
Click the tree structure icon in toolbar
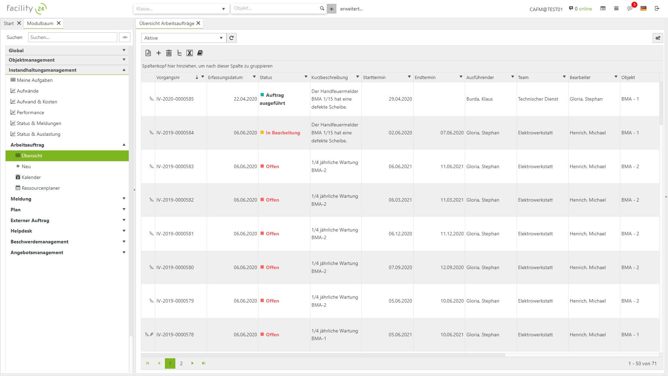[x=179, y=53]
